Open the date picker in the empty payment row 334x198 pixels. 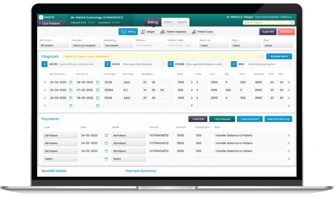coord(106,159)
